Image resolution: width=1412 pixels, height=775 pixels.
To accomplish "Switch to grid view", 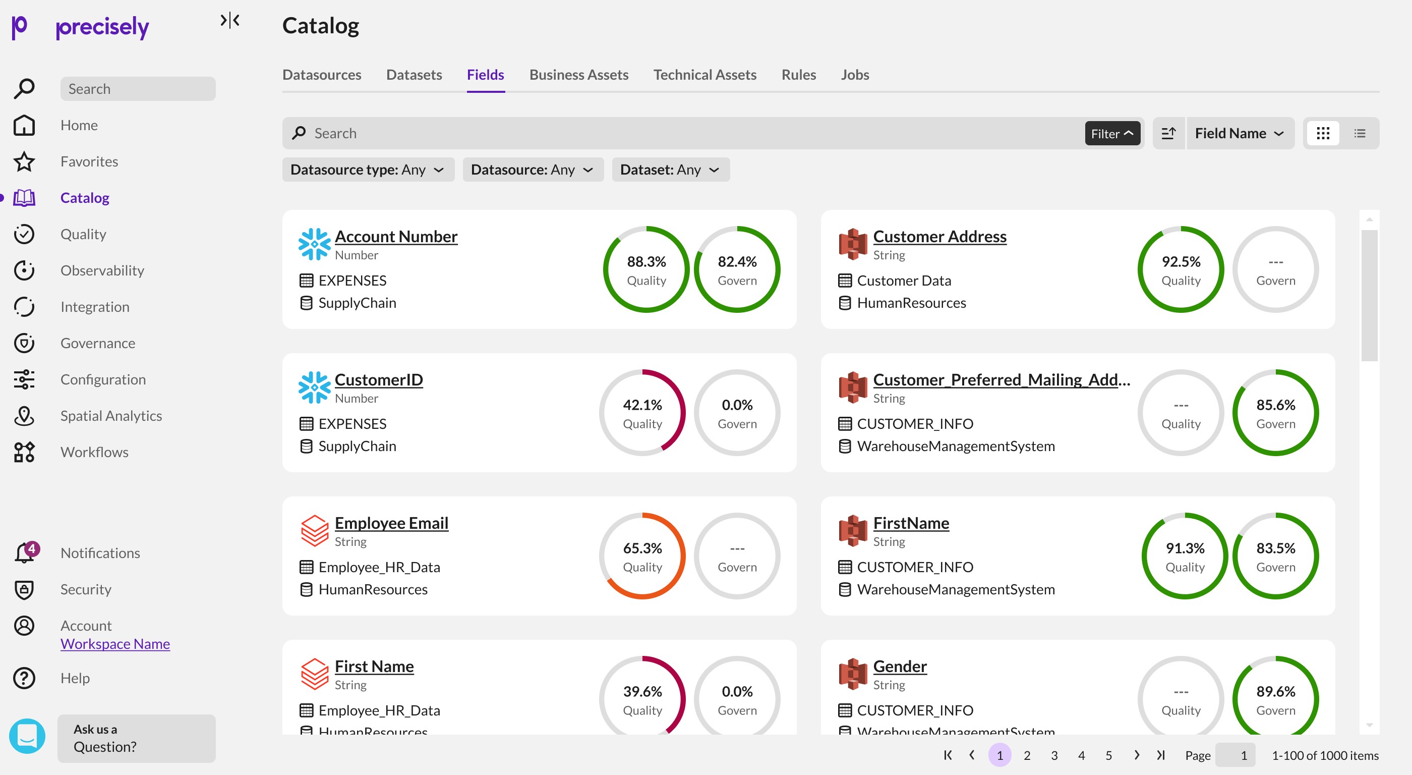I will [1323, 133].
